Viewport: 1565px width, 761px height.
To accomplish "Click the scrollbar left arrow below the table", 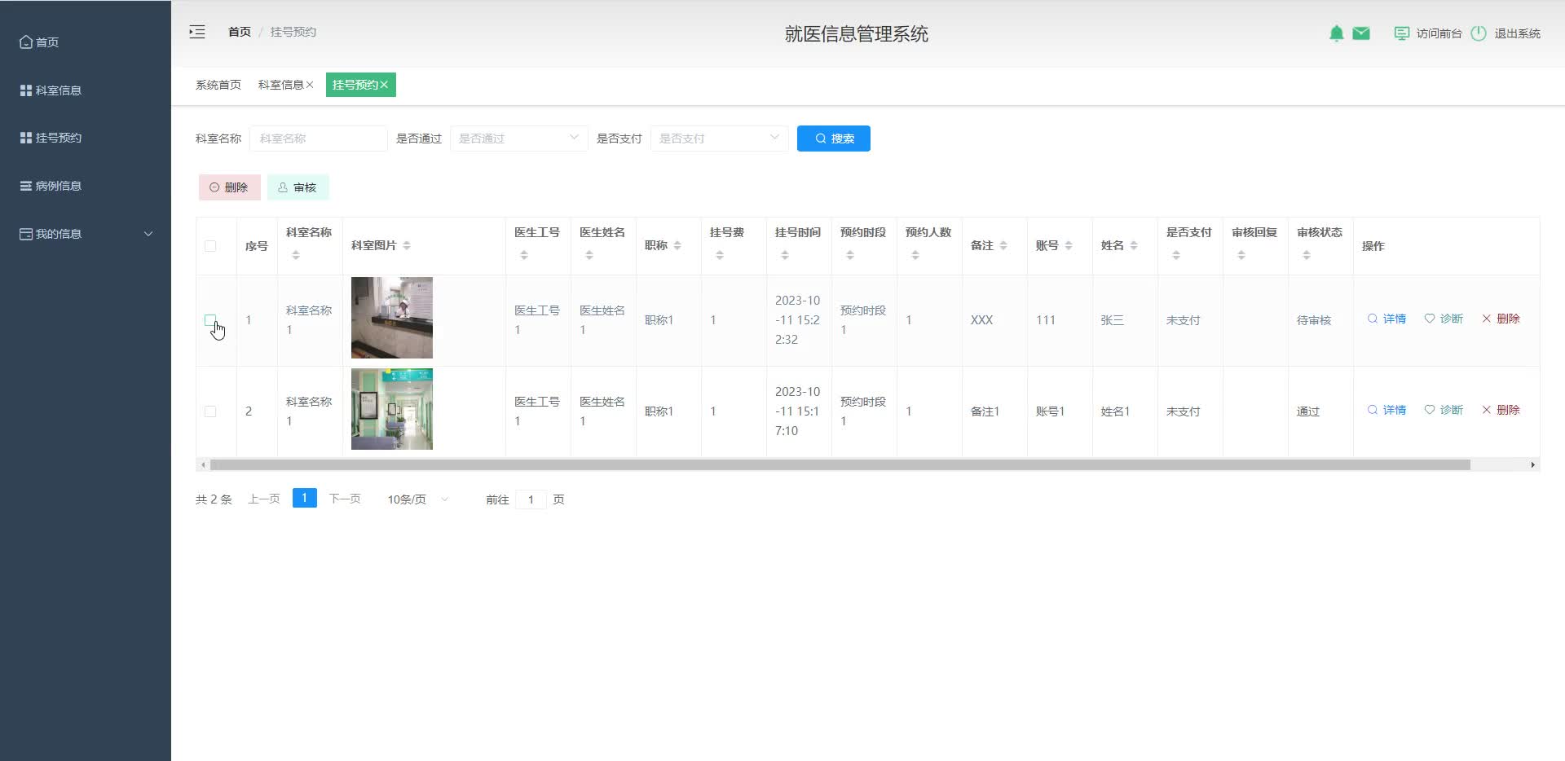I will [x=203, y=464].
